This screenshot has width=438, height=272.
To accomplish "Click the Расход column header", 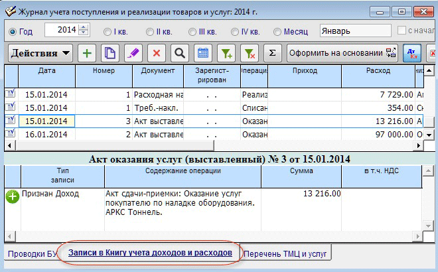I will pos(378,76).
